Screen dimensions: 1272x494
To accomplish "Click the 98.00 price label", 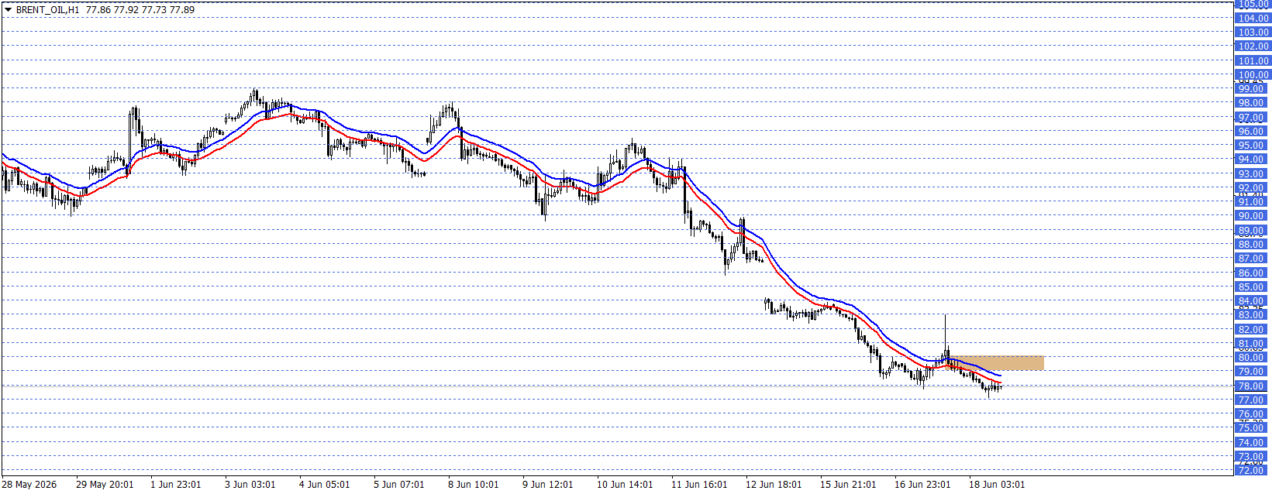I will (1253, 103).
